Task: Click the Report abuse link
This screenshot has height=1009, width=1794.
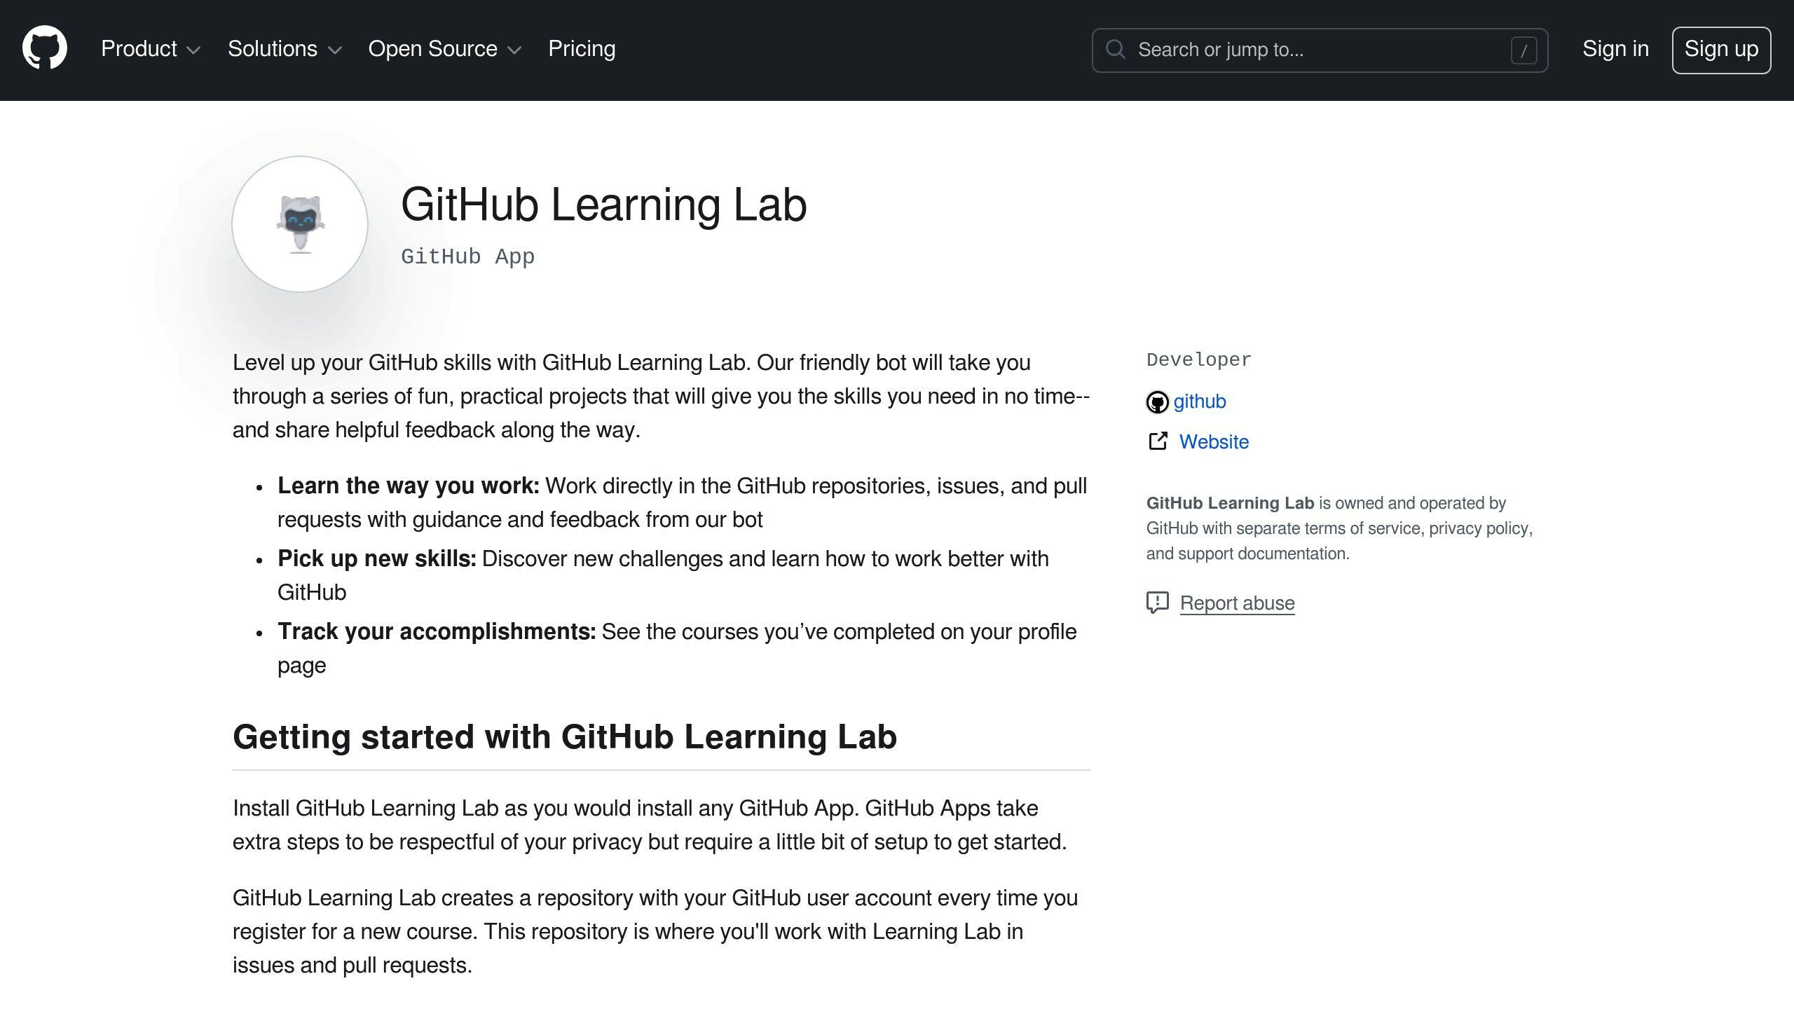Action: (1236, 603)
